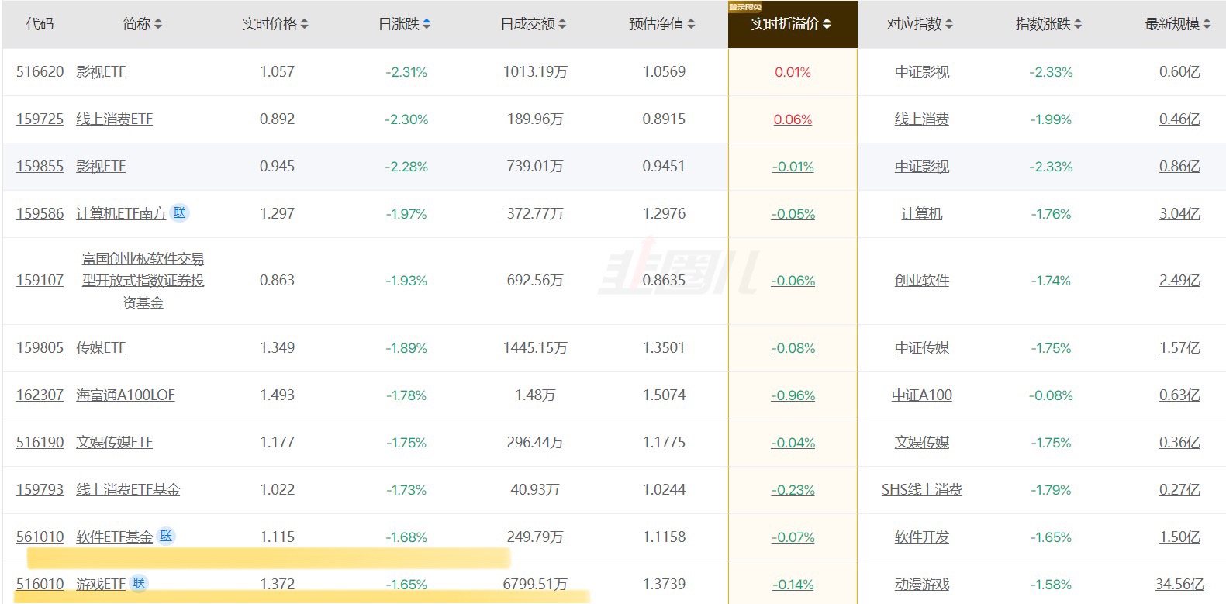Open 创业软件 index link
Image resolution: width=1226 pixels, height=604 pixels.
pos(922,281)
